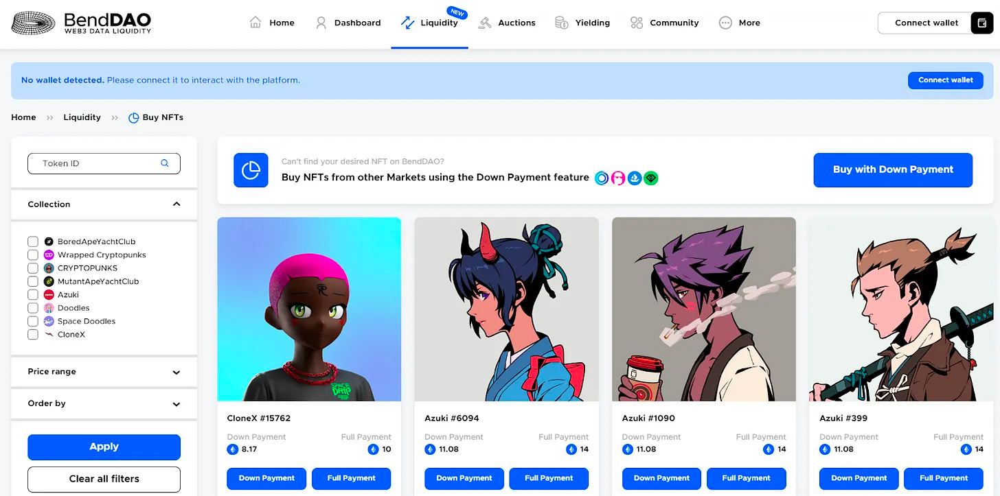Click the Community circles icon
This screenshot has height=496, width=1000.
pos(637,23)
